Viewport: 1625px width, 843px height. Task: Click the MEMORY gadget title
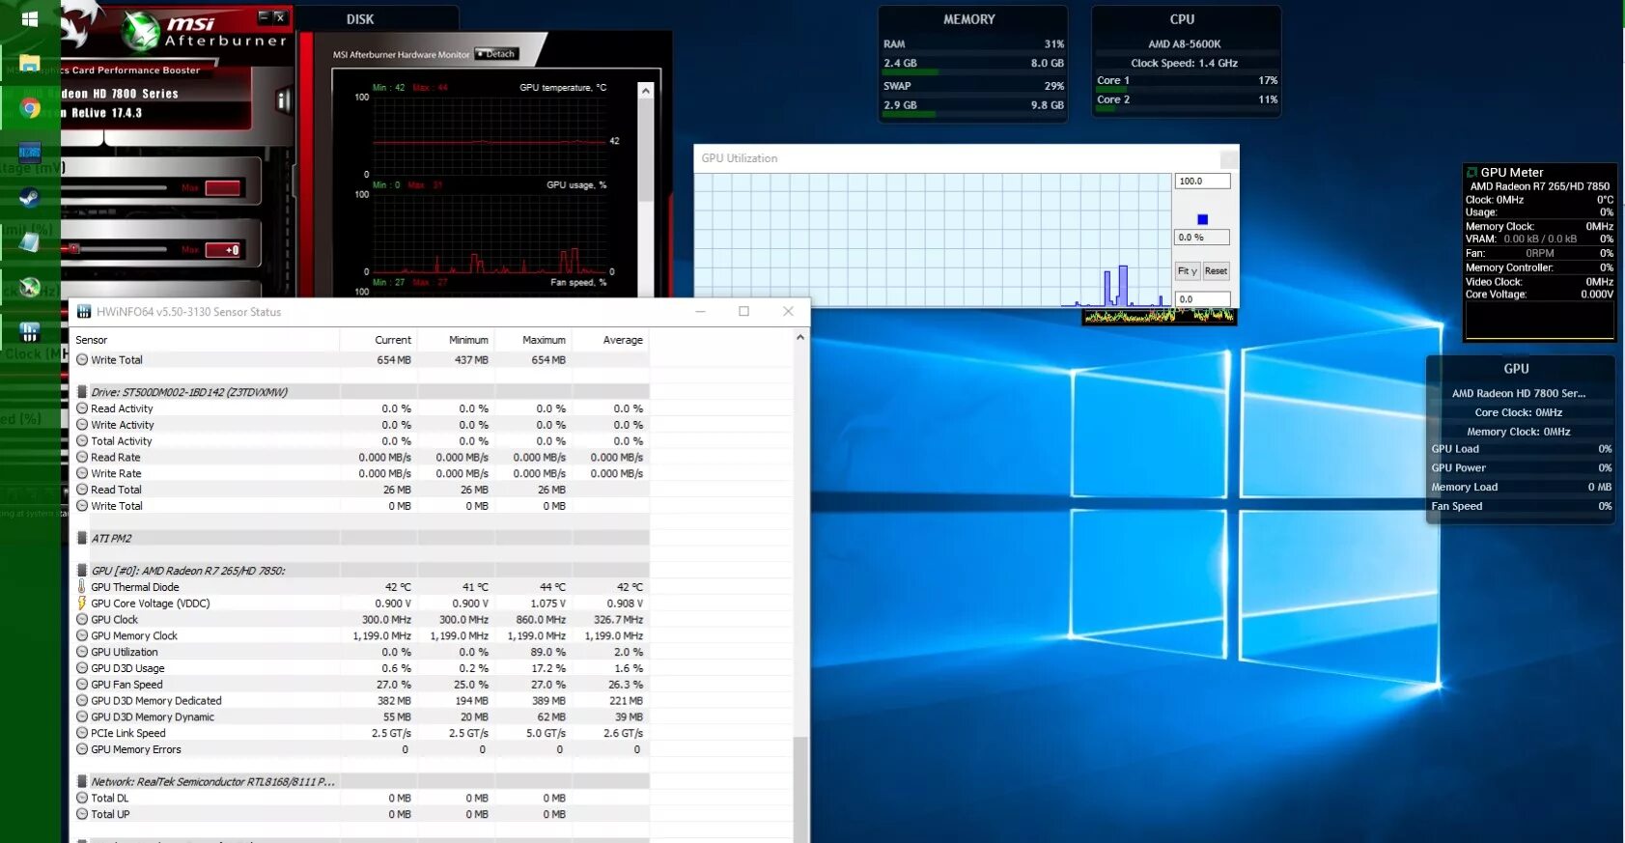(x=969, y=19)
